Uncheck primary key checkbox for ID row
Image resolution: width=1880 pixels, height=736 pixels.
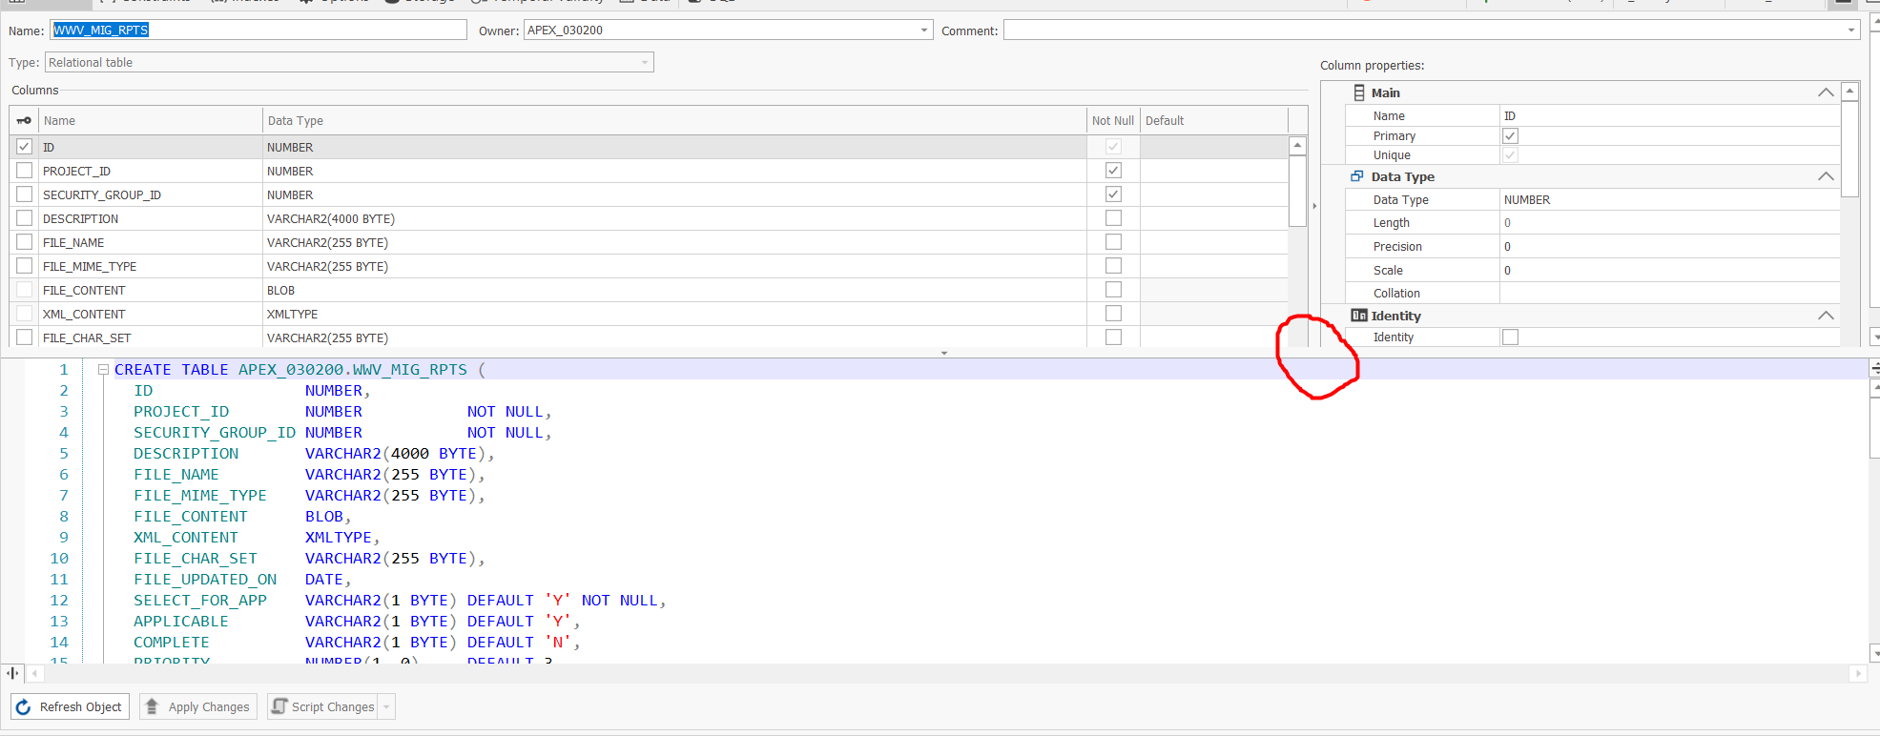[25, 147]
